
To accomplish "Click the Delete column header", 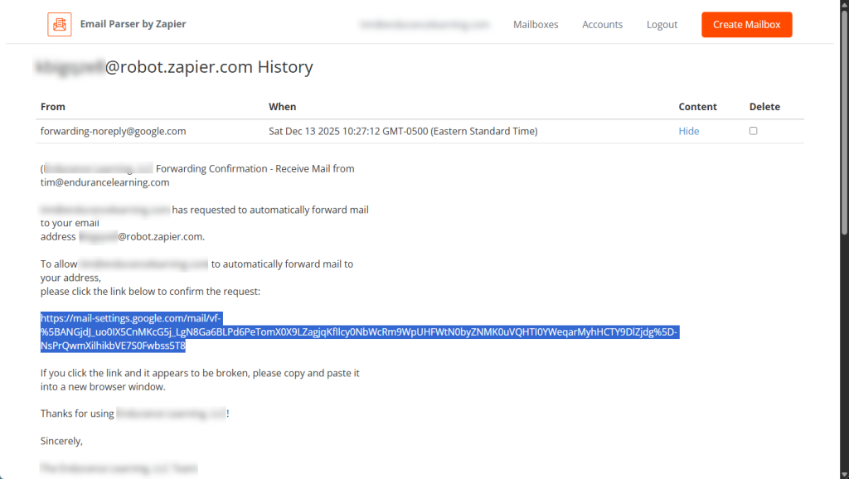I will point(764,107).
